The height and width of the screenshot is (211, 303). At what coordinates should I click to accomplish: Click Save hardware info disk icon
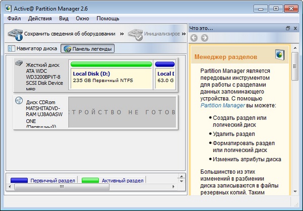click(15, 34)
